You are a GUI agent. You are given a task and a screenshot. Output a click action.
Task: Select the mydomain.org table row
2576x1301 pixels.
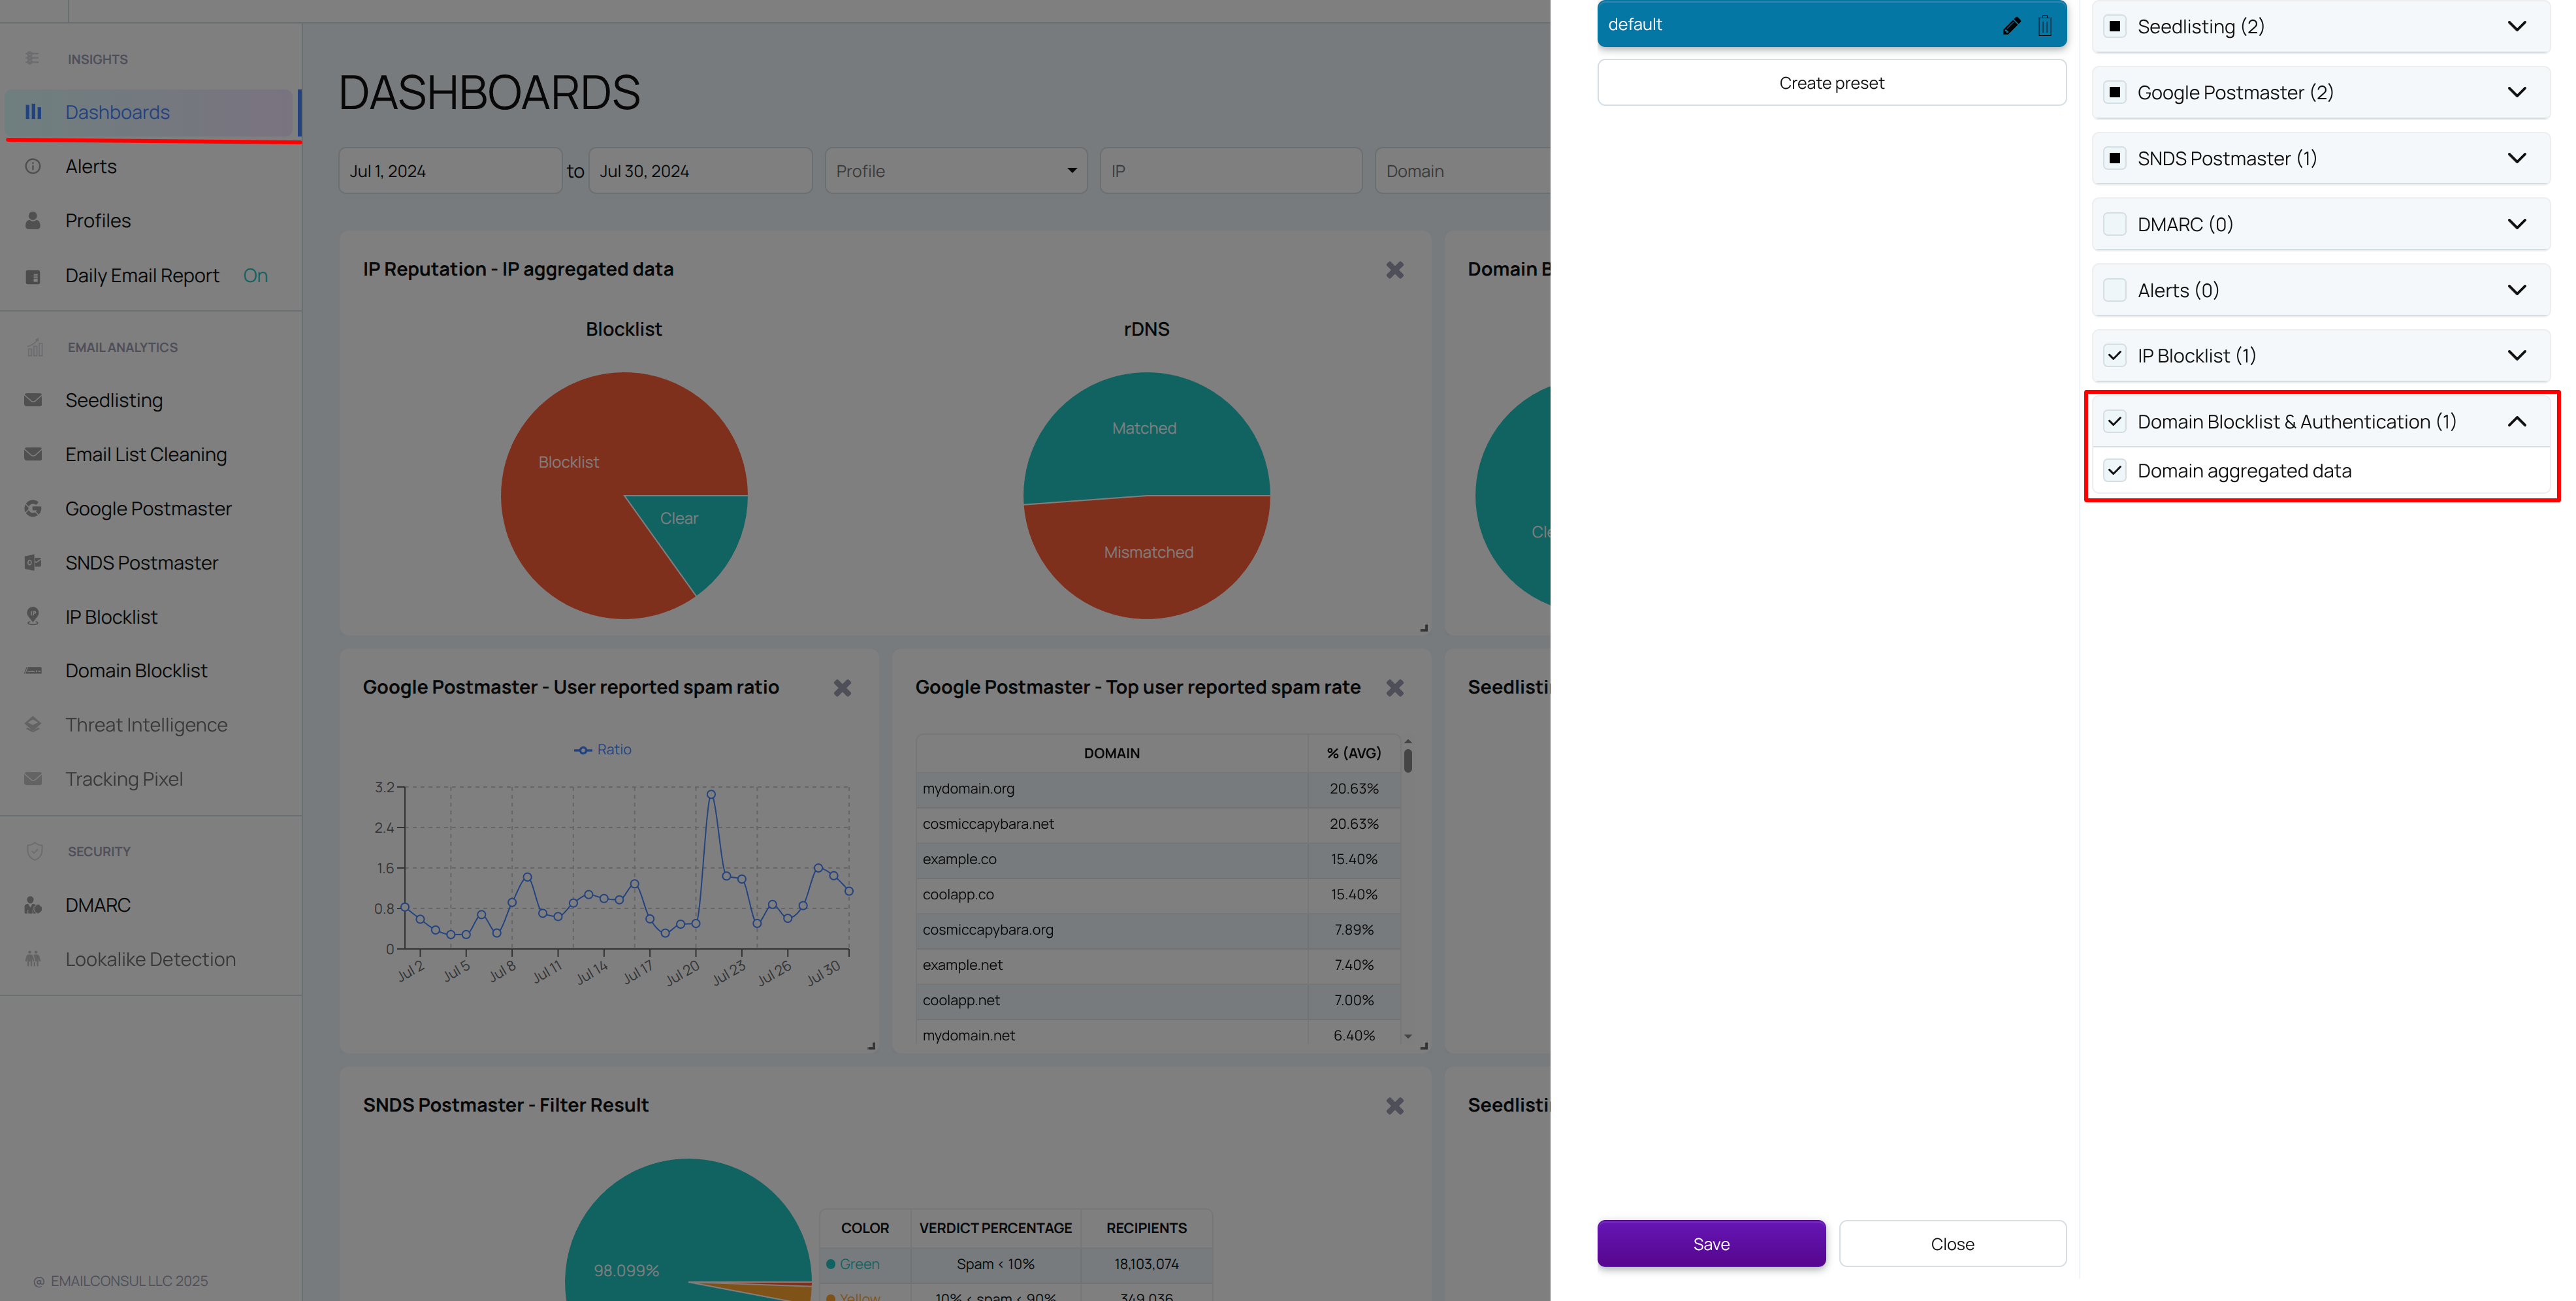(x=1157, y=789)
